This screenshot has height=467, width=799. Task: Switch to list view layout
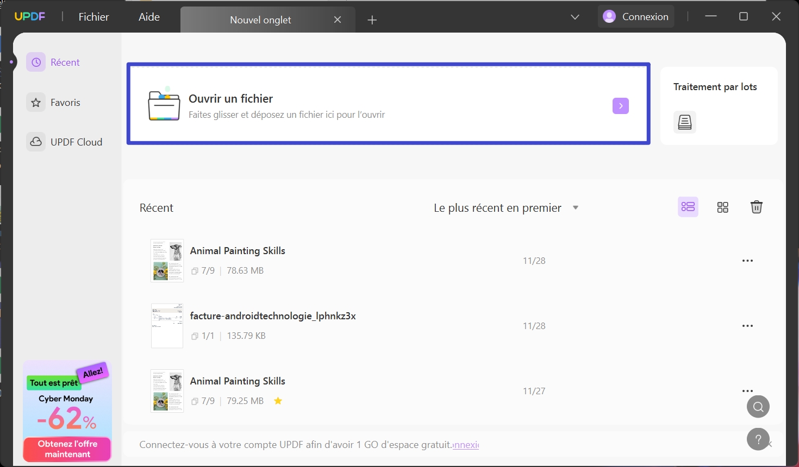688,207
